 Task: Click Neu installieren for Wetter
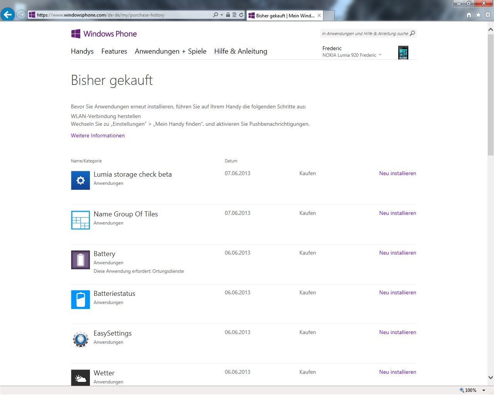point(398,372)
